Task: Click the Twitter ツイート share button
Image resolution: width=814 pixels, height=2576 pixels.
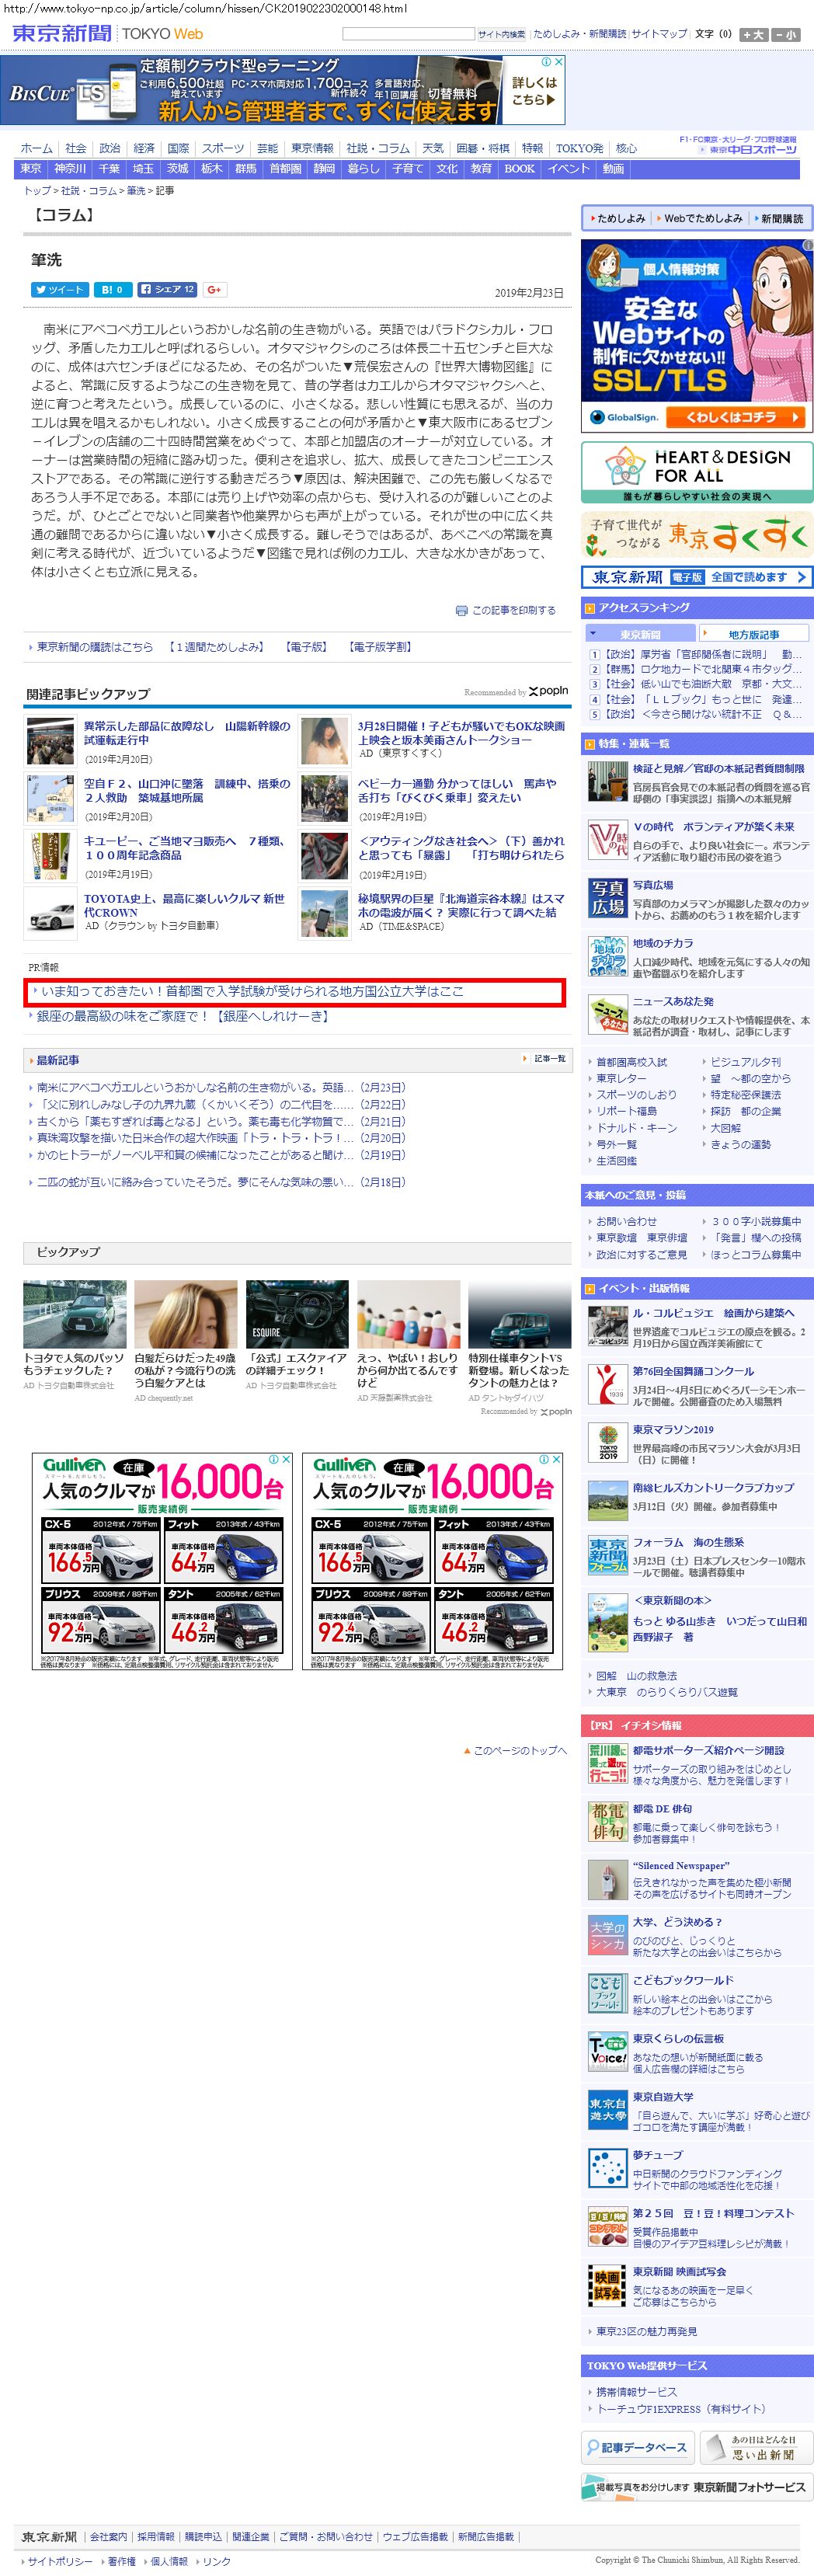Action: pyautogui.click(x=59, y=290)
